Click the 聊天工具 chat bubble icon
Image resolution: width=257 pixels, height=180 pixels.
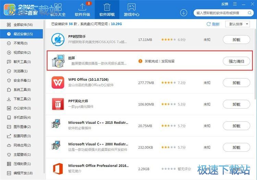coord(9,62)
